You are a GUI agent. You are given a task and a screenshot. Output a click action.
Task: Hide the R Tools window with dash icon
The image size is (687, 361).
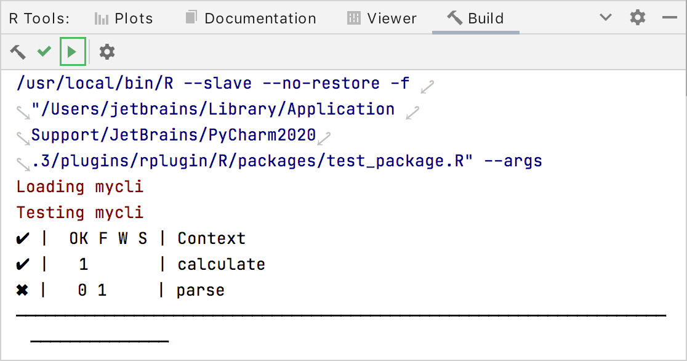pos(669,18)
